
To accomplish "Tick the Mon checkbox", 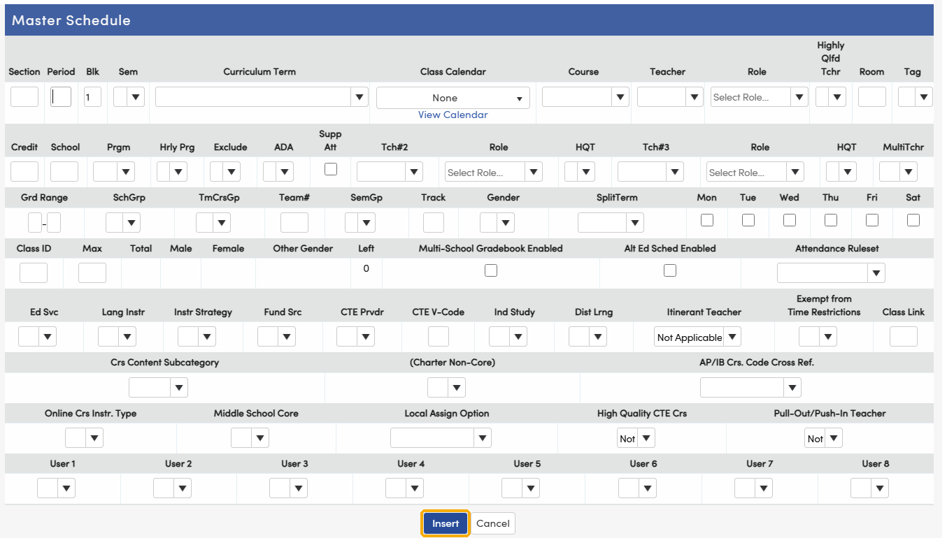I will (707, 219).
